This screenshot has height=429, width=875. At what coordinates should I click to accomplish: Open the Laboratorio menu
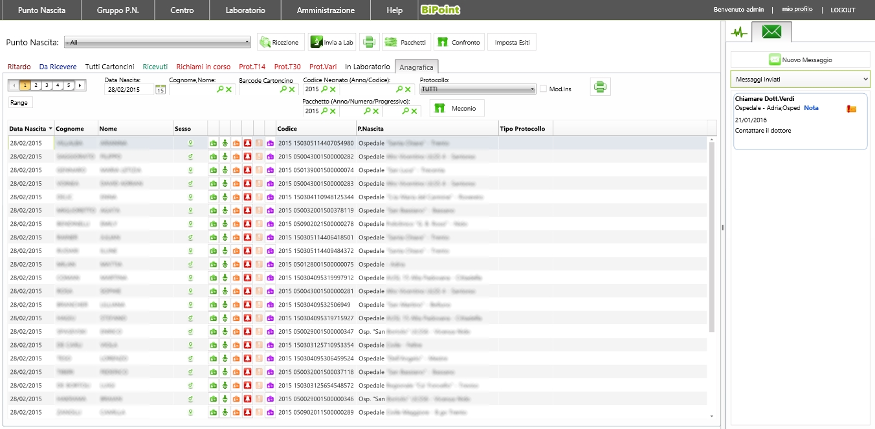tap(245, 10)
